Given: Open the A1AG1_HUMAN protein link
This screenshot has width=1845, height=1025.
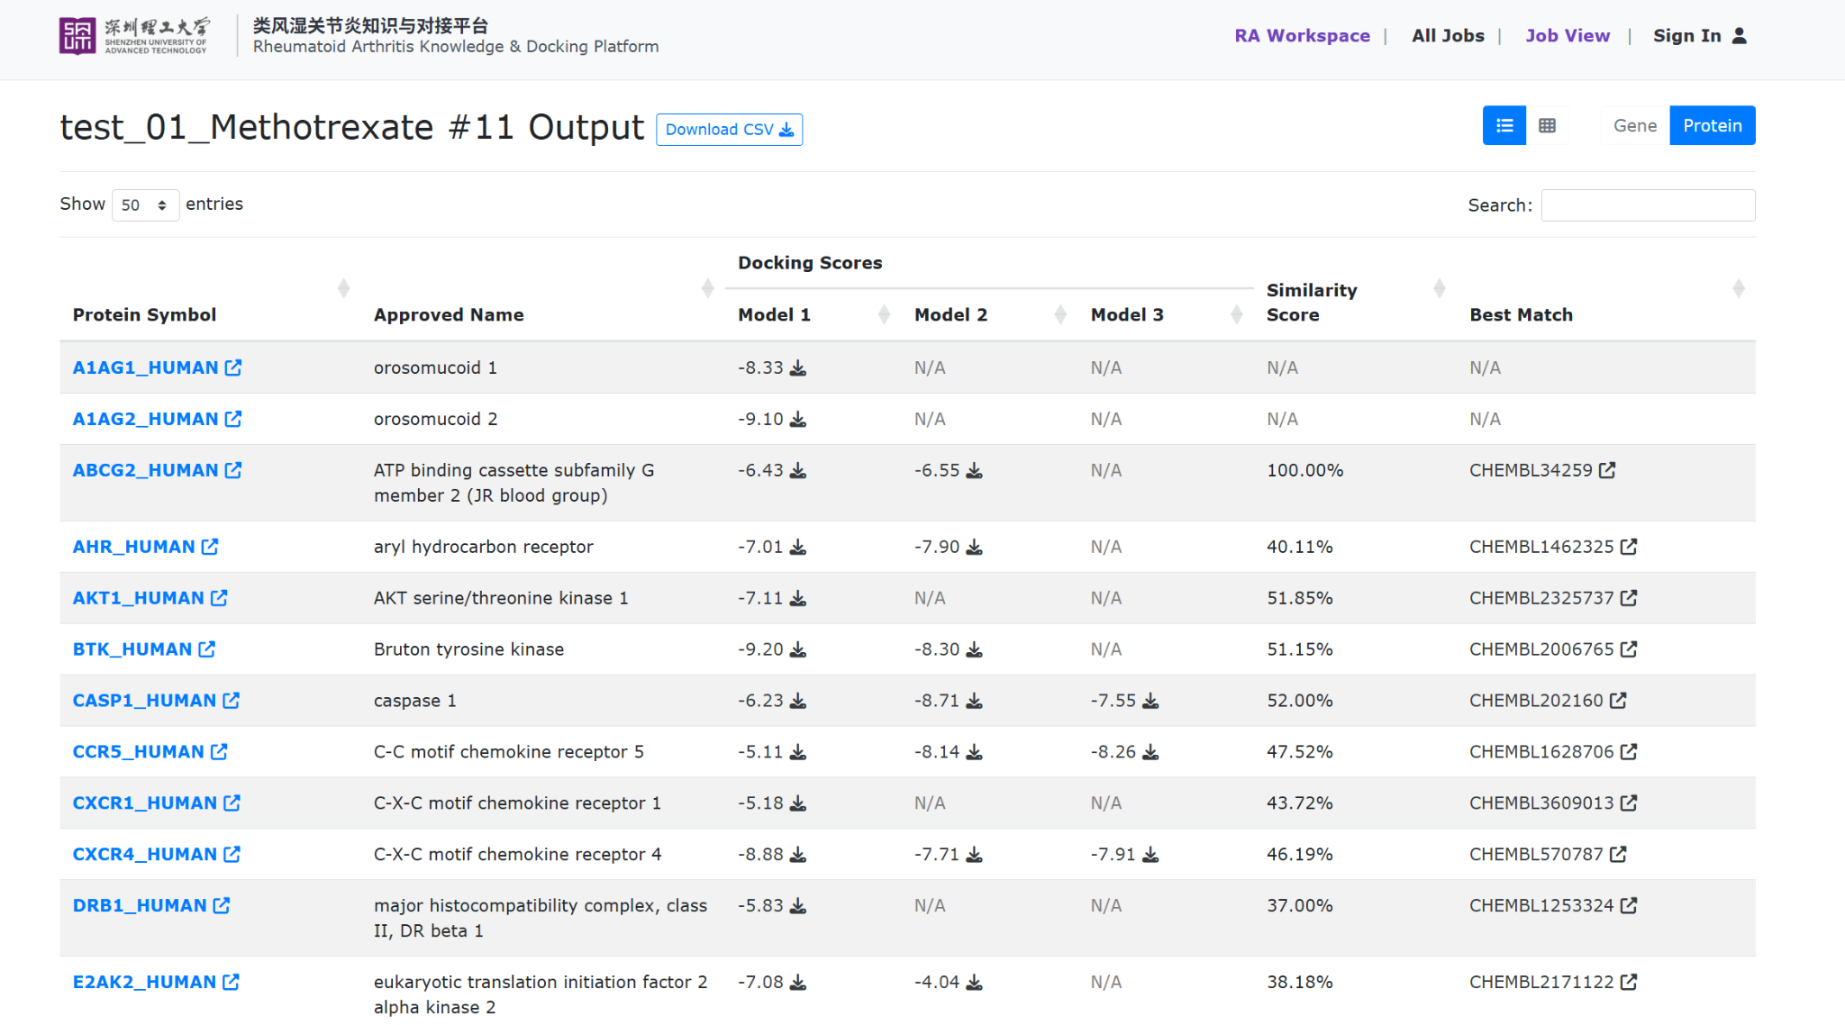Looking at the screenshot, I should [157, 367].
